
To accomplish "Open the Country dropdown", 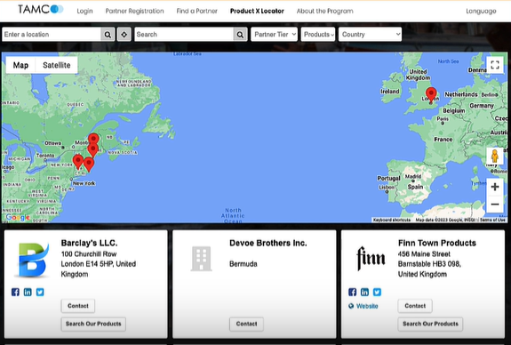I will [x=370, y=35].
